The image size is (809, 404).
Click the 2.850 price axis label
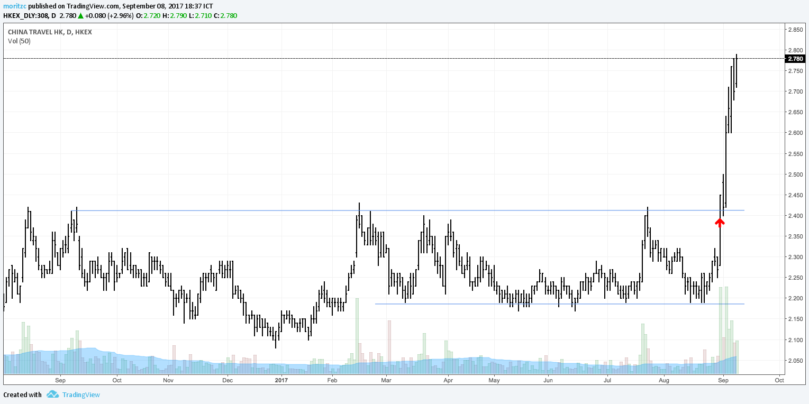(x=796, y=30)
